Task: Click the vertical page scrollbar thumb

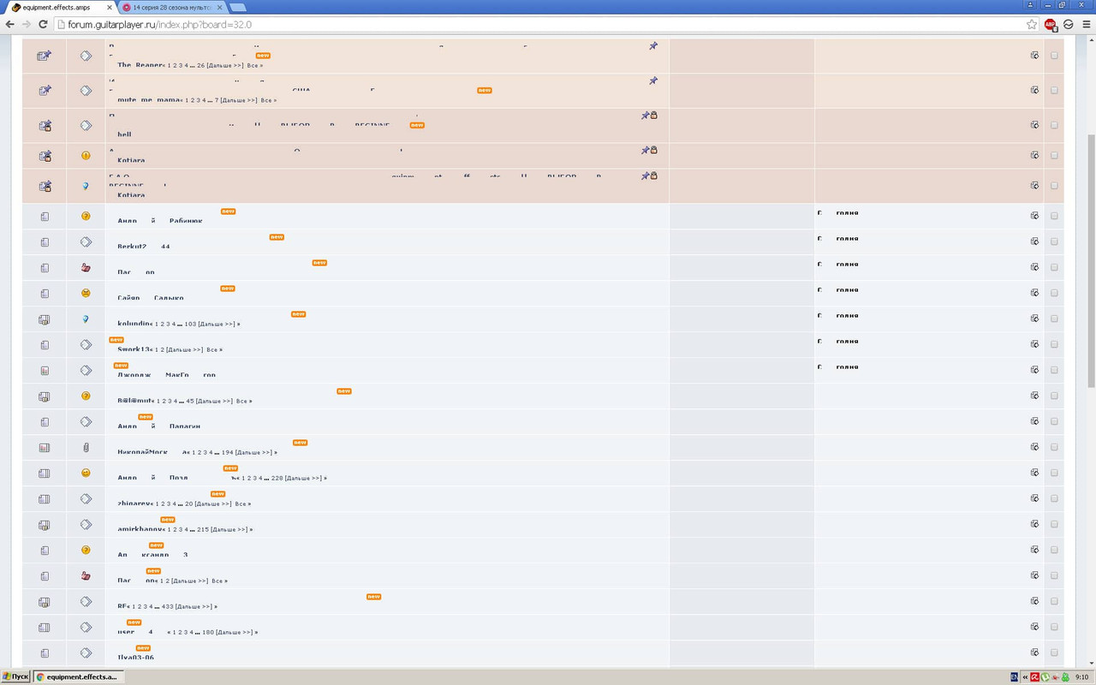Action: tap(1091, 261)
